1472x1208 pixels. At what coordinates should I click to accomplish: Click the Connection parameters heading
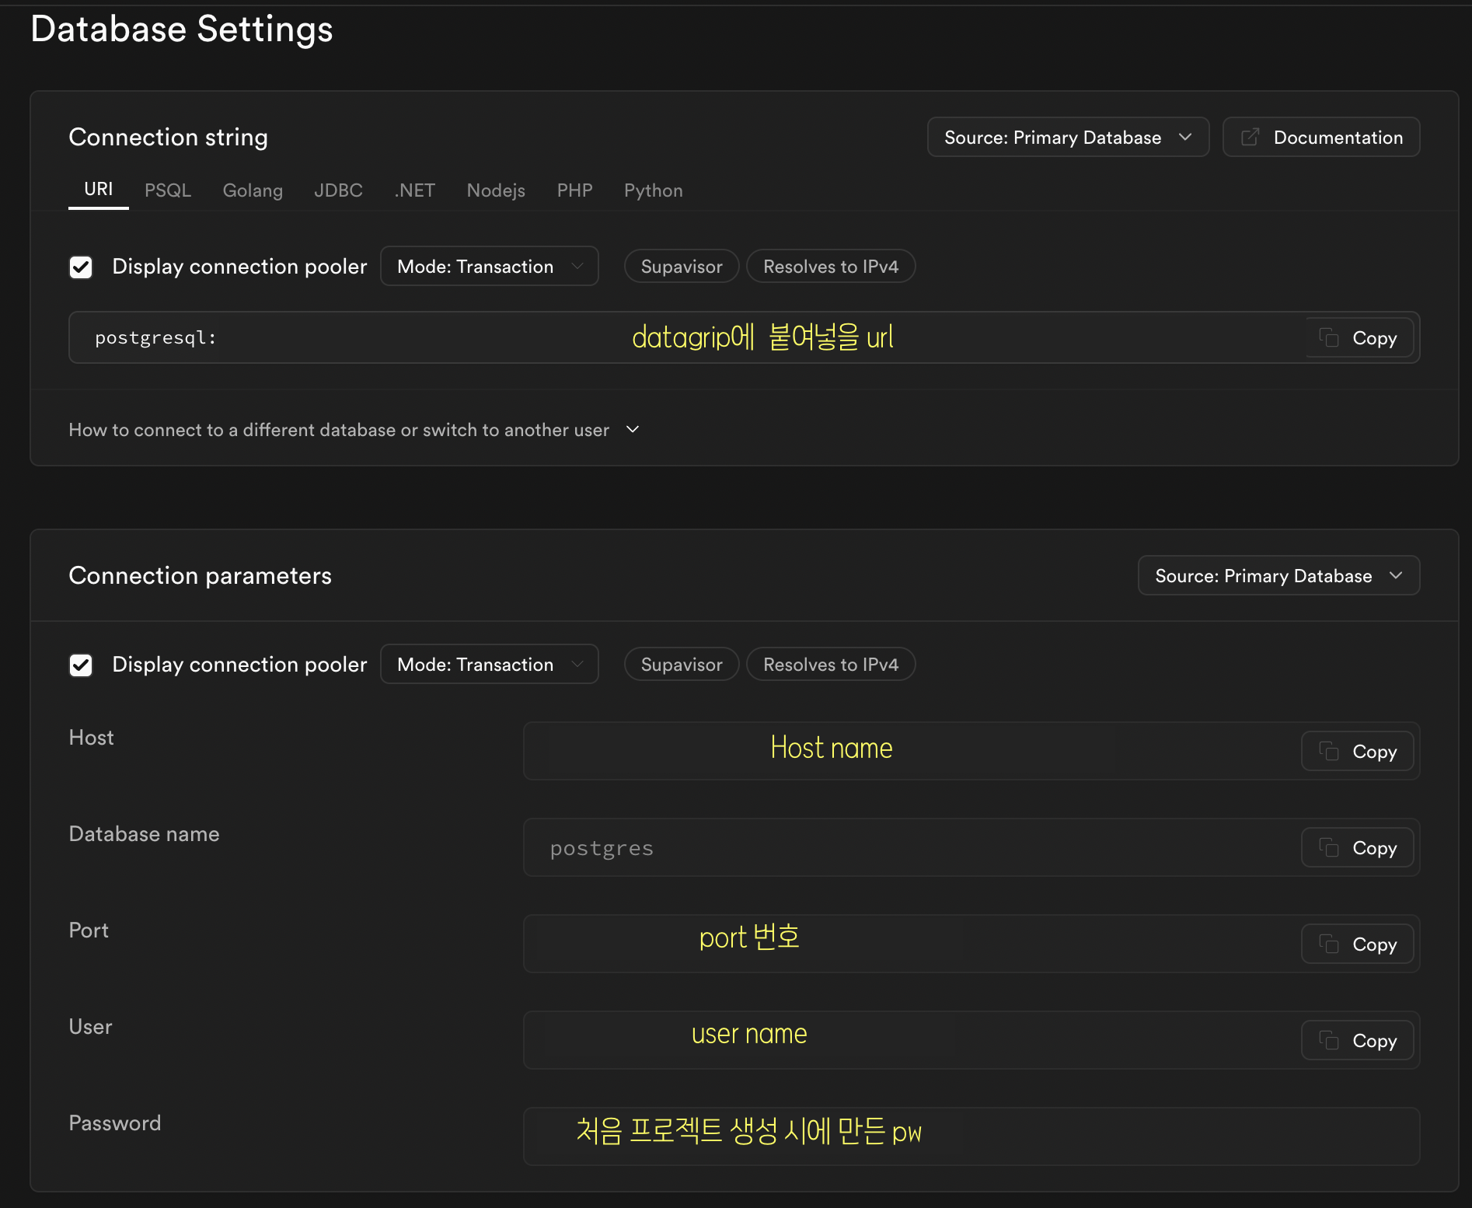coord(200,576)
